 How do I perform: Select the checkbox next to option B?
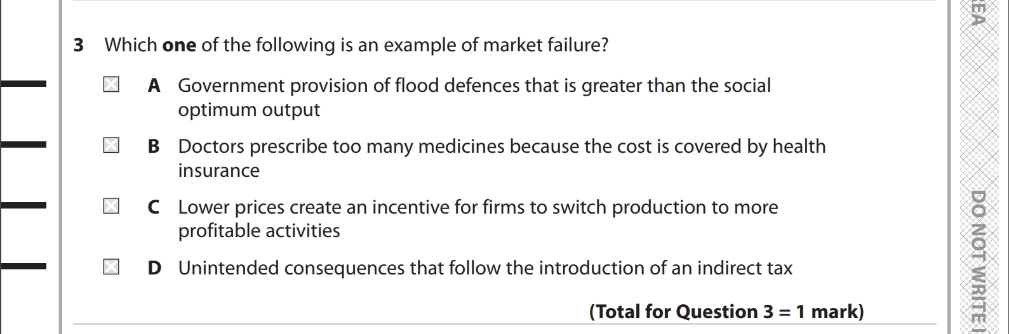coord(111,146)
